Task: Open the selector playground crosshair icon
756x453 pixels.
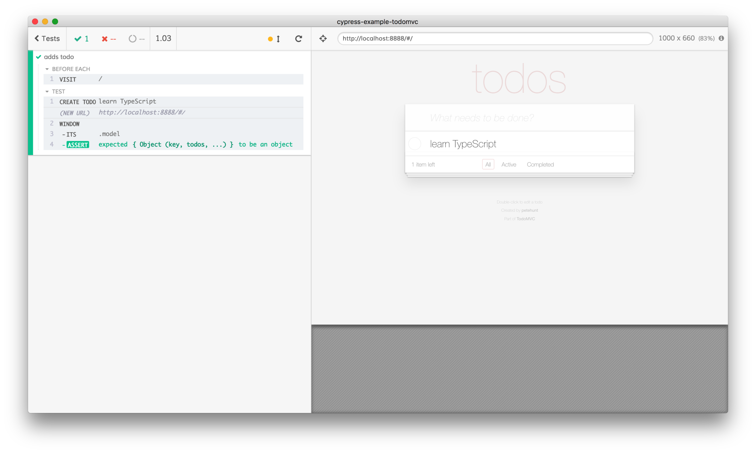Action: (x=323, y=39)
